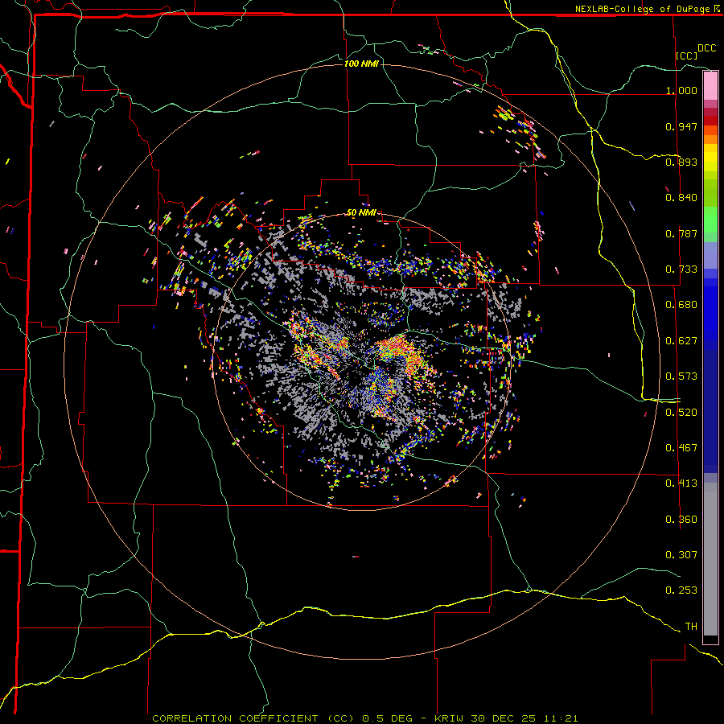Click the KRIW station identifier in caption
This screenshot has width=724, height=724.
click(449, 718)
